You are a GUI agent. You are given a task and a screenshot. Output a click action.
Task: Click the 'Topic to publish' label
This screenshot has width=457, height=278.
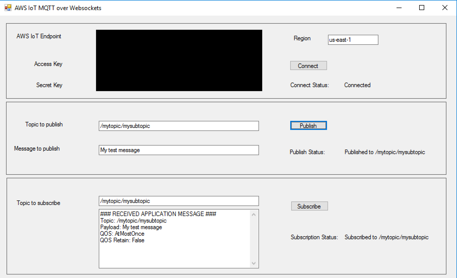coord(44,124)
